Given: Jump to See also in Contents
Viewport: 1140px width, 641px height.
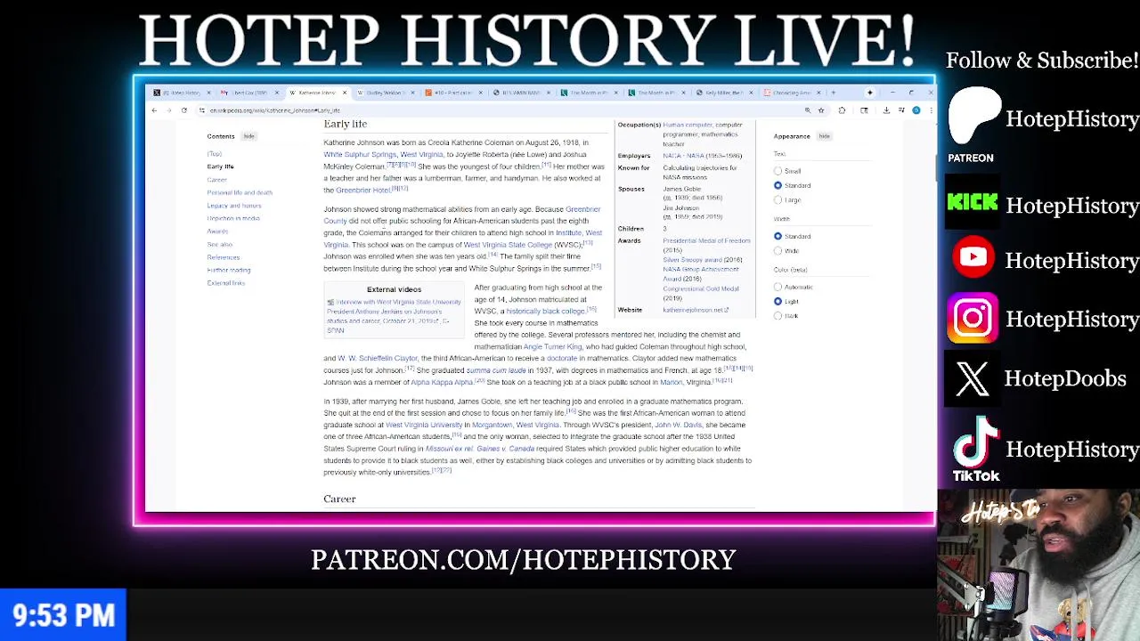Looking at the screenshot, I should (x=220, y=244).
